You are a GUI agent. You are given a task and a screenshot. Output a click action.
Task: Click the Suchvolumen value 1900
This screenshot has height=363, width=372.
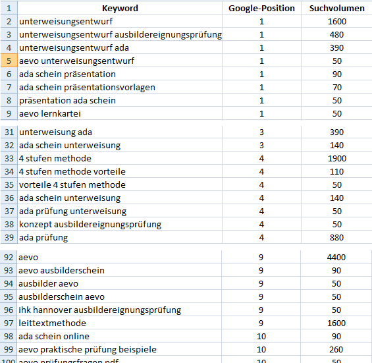336,159
